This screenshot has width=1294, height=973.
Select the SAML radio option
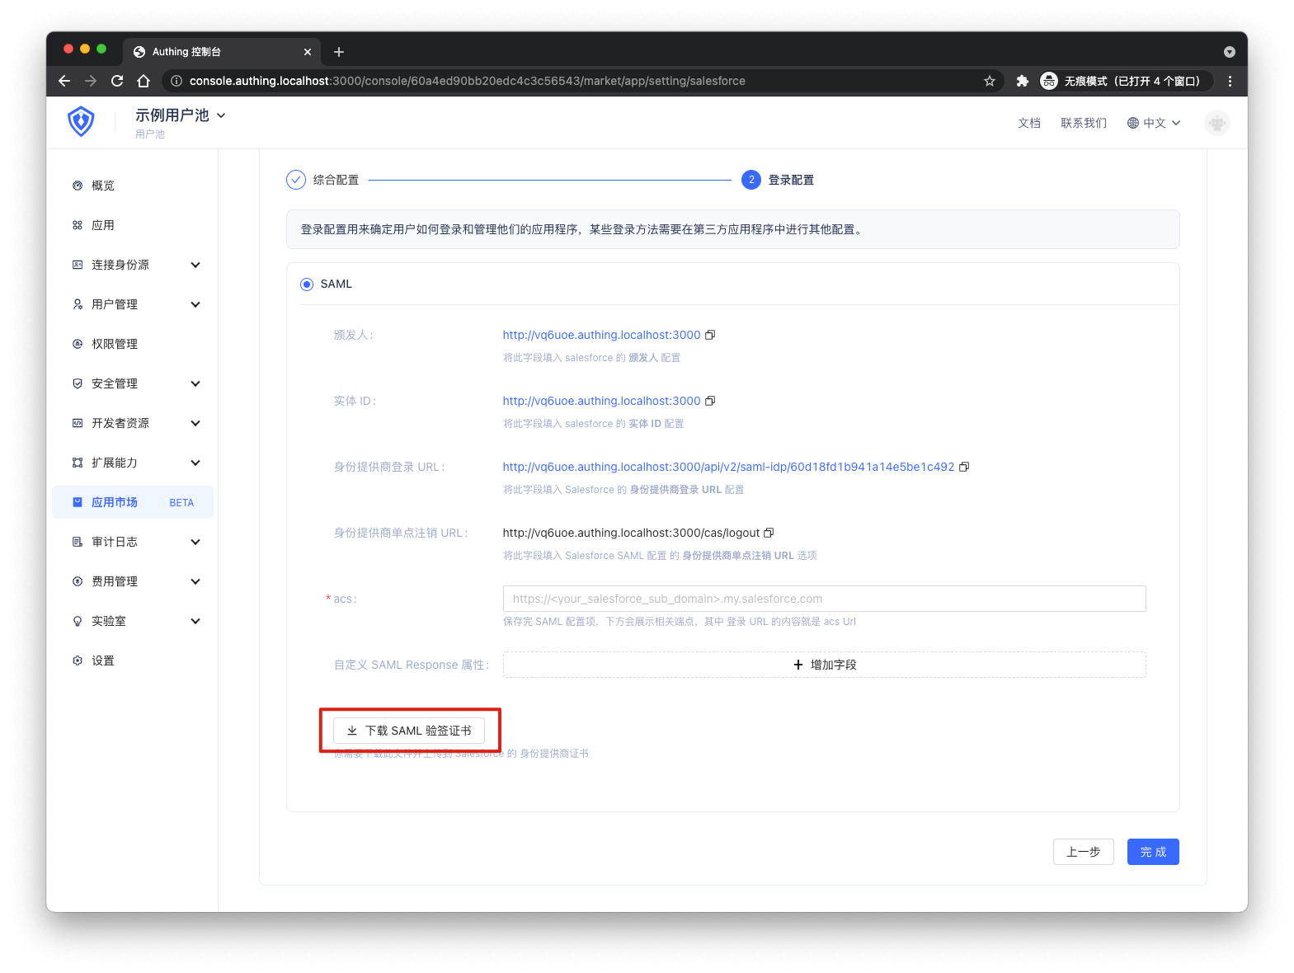point(307,284)
